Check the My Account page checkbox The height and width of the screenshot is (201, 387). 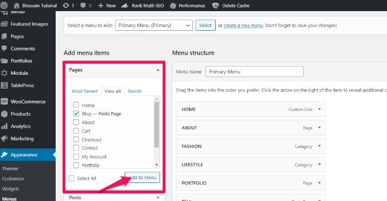[76, 156]
